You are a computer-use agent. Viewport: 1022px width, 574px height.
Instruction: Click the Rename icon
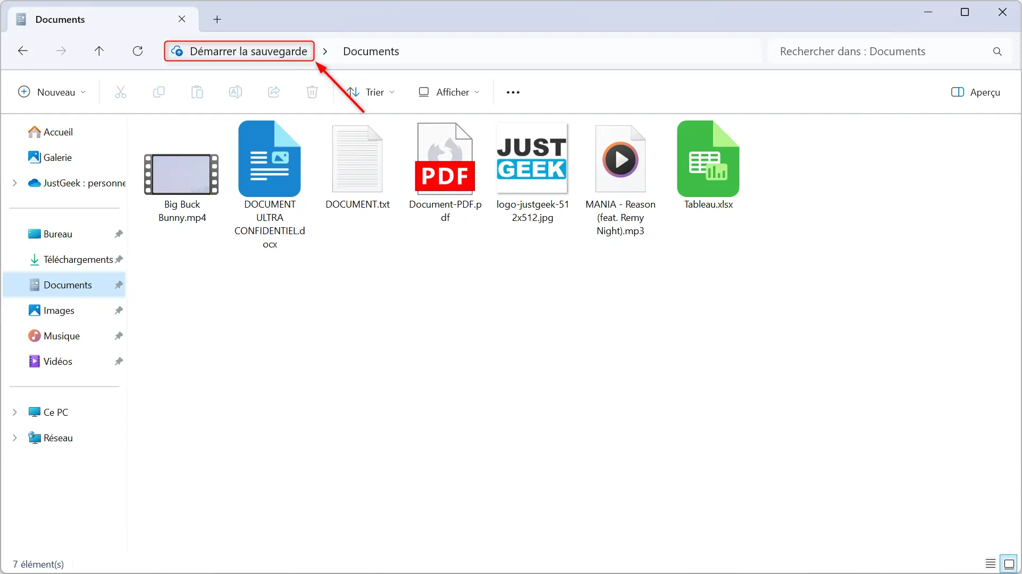(236, 92)
